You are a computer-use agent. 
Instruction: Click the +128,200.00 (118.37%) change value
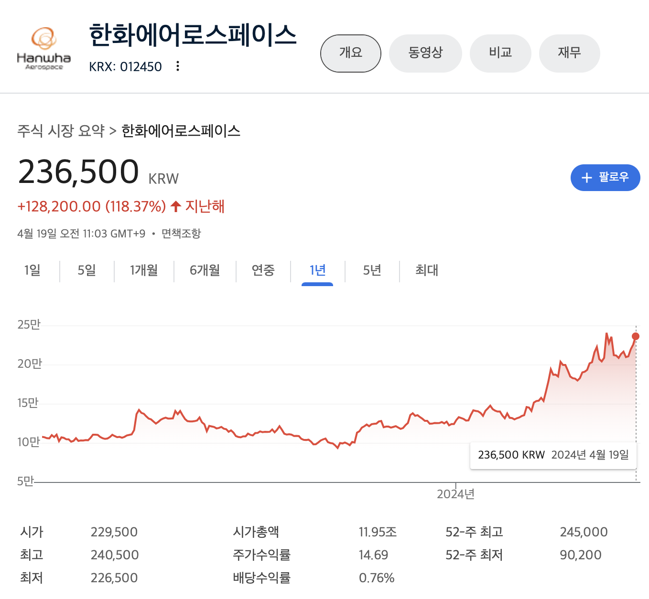click(x=92, y=206)
